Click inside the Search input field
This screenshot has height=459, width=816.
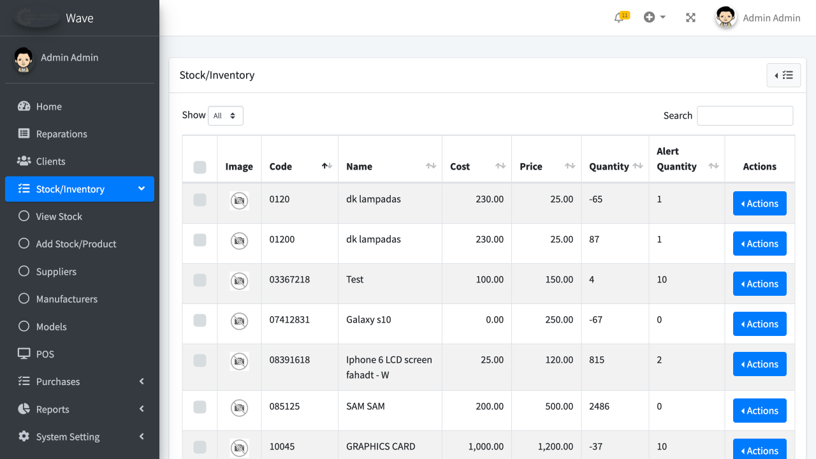(745, 115)
